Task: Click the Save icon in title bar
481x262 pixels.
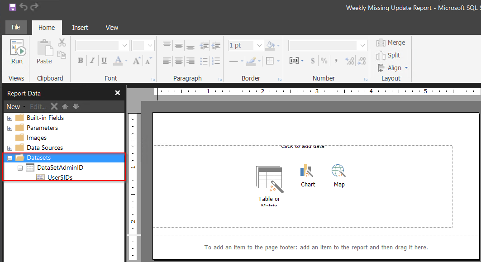Action: (13, 7)
